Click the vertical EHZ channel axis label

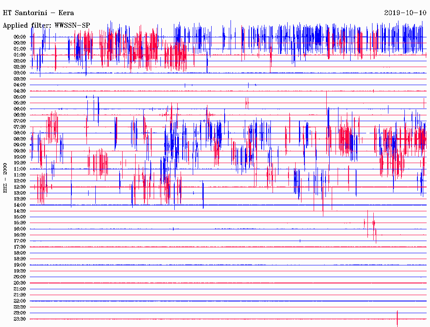(5, 178)
